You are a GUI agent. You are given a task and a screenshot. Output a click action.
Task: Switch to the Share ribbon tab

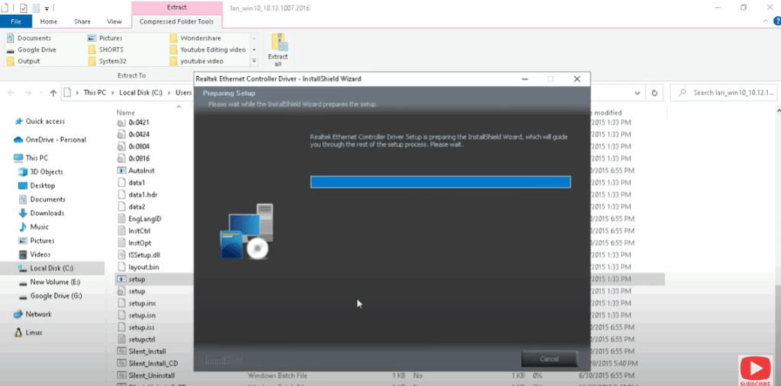82,21
